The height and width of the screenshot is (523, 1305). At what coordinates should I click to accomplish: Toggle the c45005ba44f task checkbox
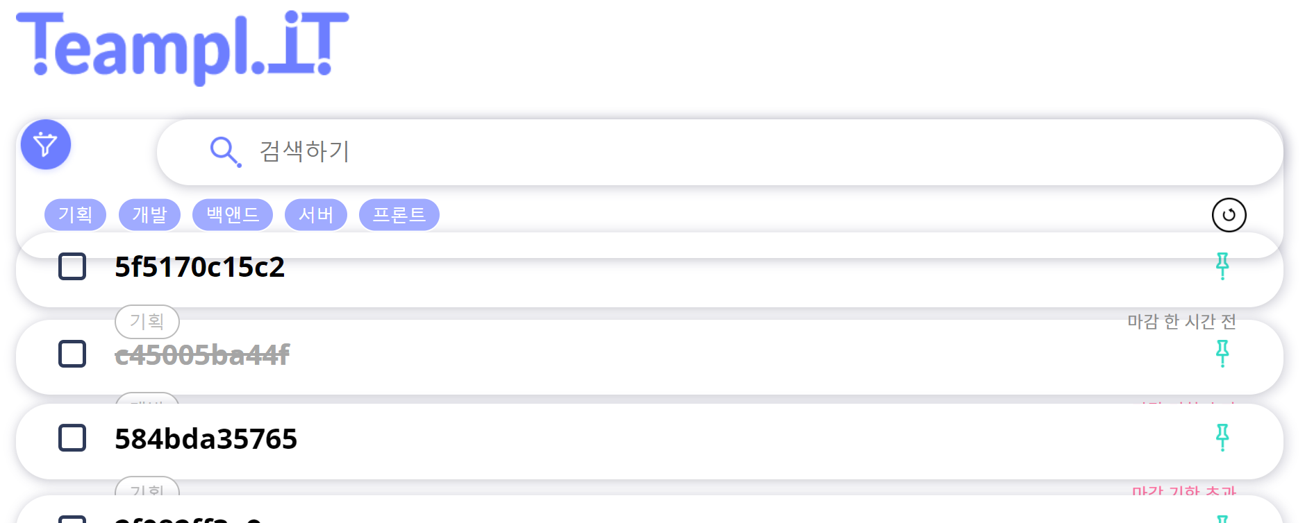(72, 354)
